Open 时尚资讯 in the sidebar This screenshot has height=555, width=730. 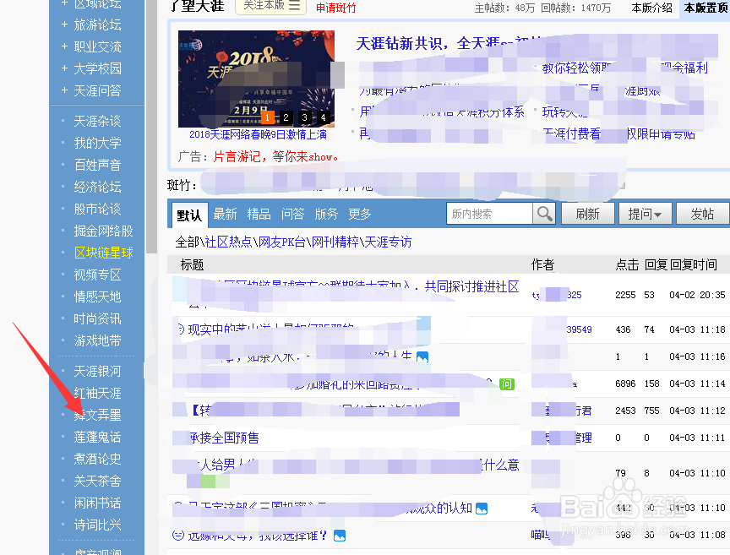pyautogui.click(x=97, y=319)
